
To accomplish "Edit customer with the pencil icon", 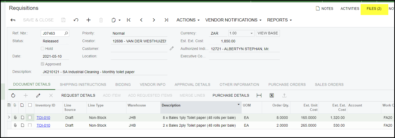I will click(172, 49).
